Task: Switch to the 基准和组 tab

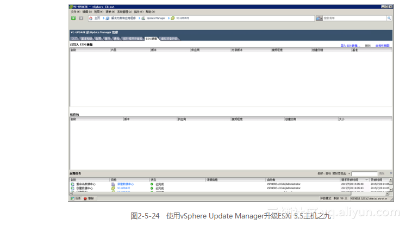Action: click(x=86, y=39)
